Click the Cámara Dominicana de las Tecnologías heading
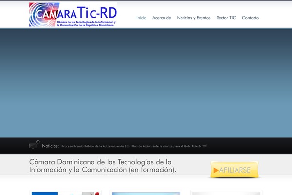 [103, 166]
